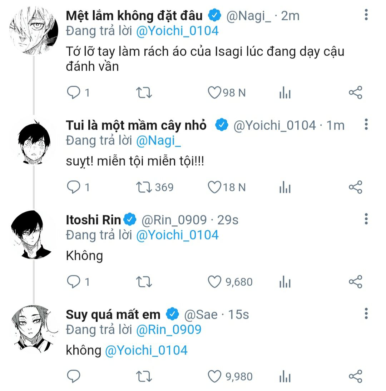Retweet Nagi's tweet
The height and width of the screenshot is (391, 386).
pos(144,93)
